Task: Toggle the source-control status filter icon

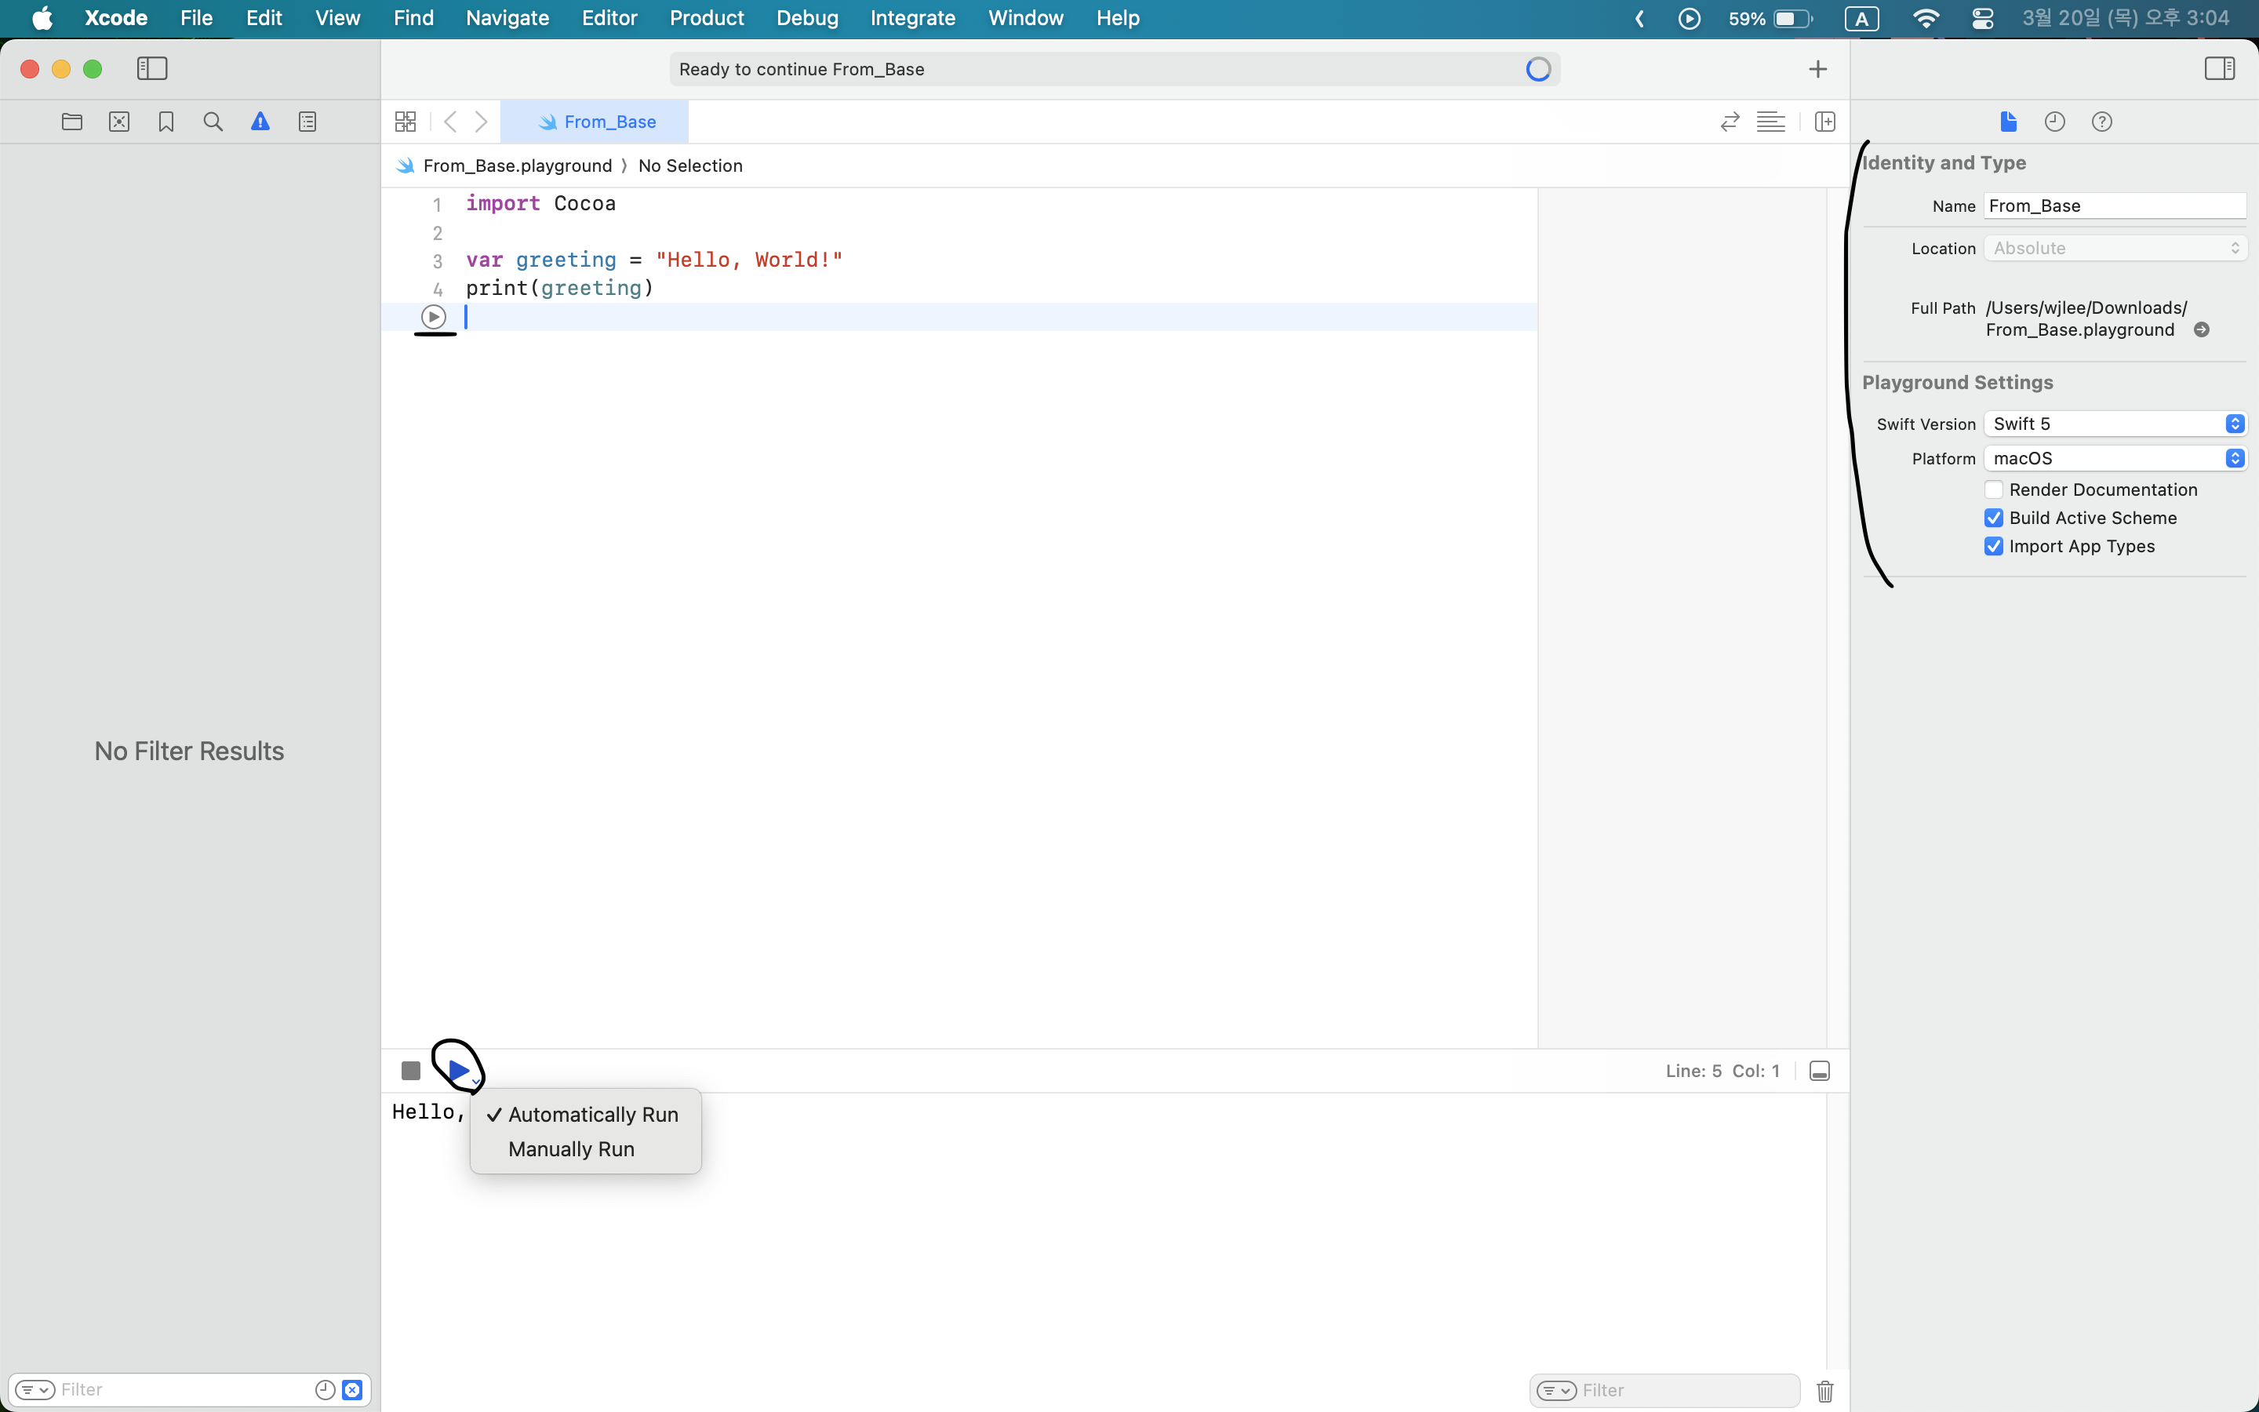Action: (352, 1389)
